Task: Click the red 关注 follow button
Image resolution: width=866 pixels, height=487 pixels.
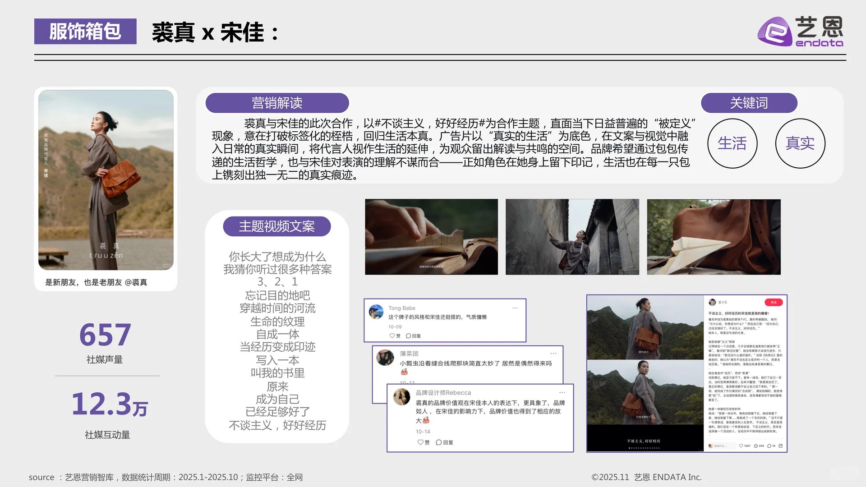Action: (x=774, y=302)
